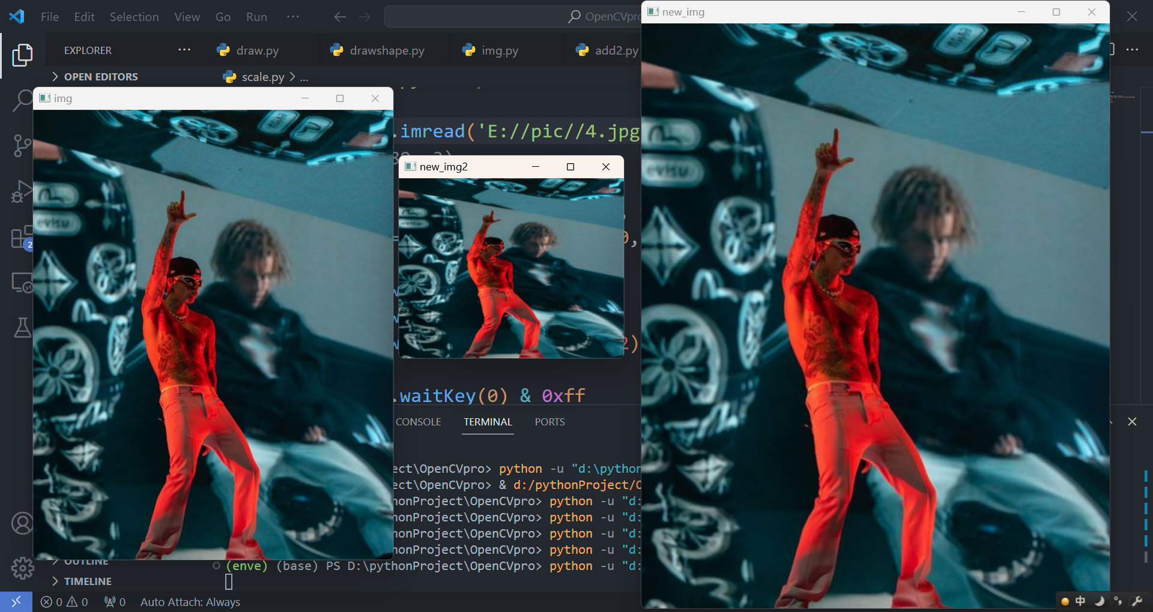The width and height of the screenshot is (1153, 612).
Task: Switch to the PORTS panel tab
Action: click(549, 422)
